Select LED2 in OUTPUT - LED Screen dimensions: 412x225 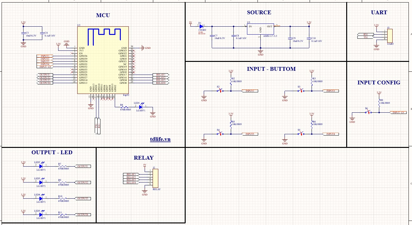41,166
